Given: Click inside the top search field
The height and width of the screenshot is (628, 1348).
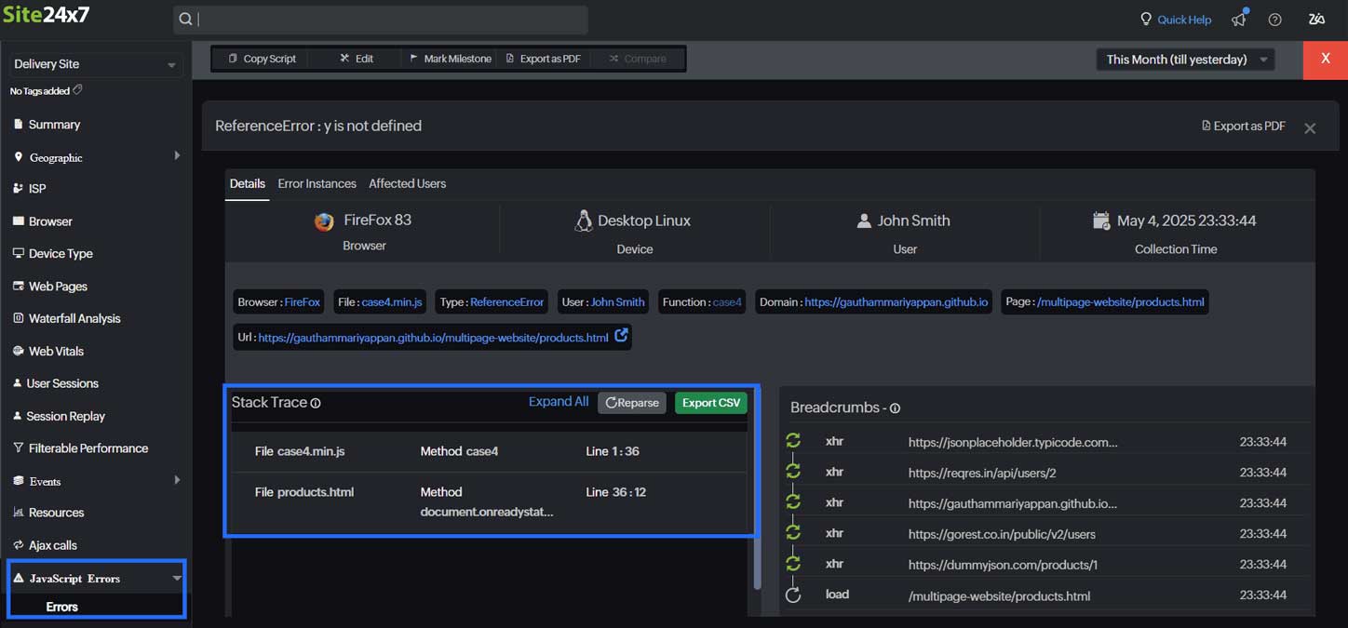Looking at the screenshot, I should point(382,19).
